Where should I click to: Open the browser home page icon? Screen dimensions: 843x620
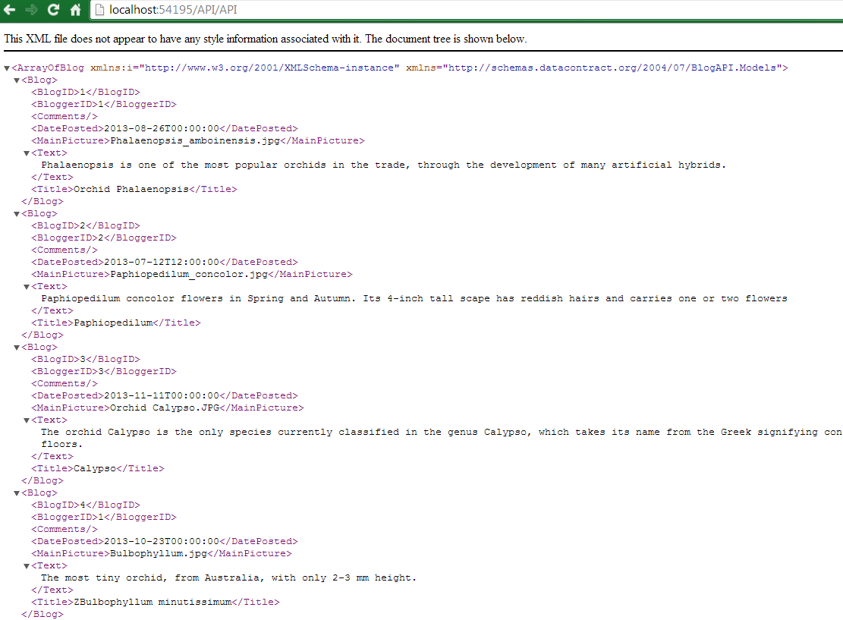pos(75,10)
